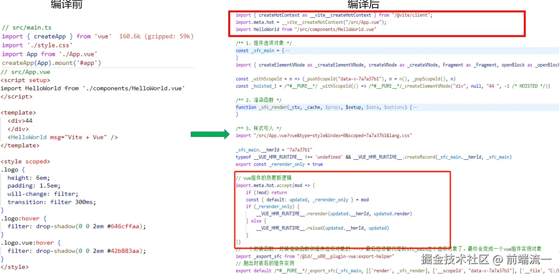This screenshot has height=274, width=560.
Task: Click the '/** 3、样式引入 */' comment
Action: tap(259, 128)
